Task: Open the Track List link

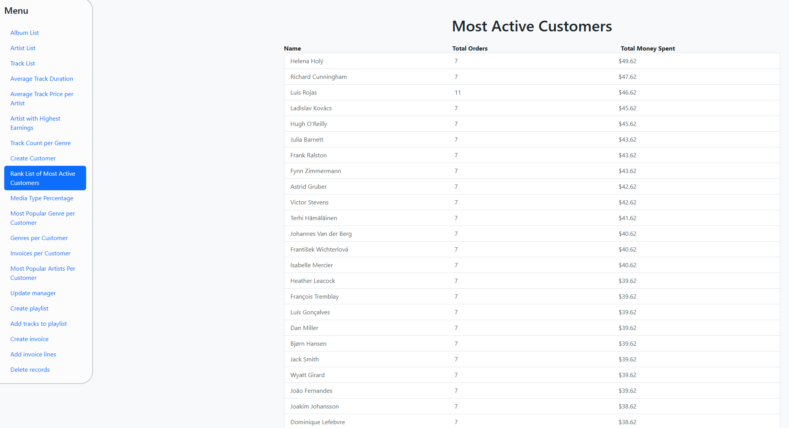Action: [x=23, y=64]
